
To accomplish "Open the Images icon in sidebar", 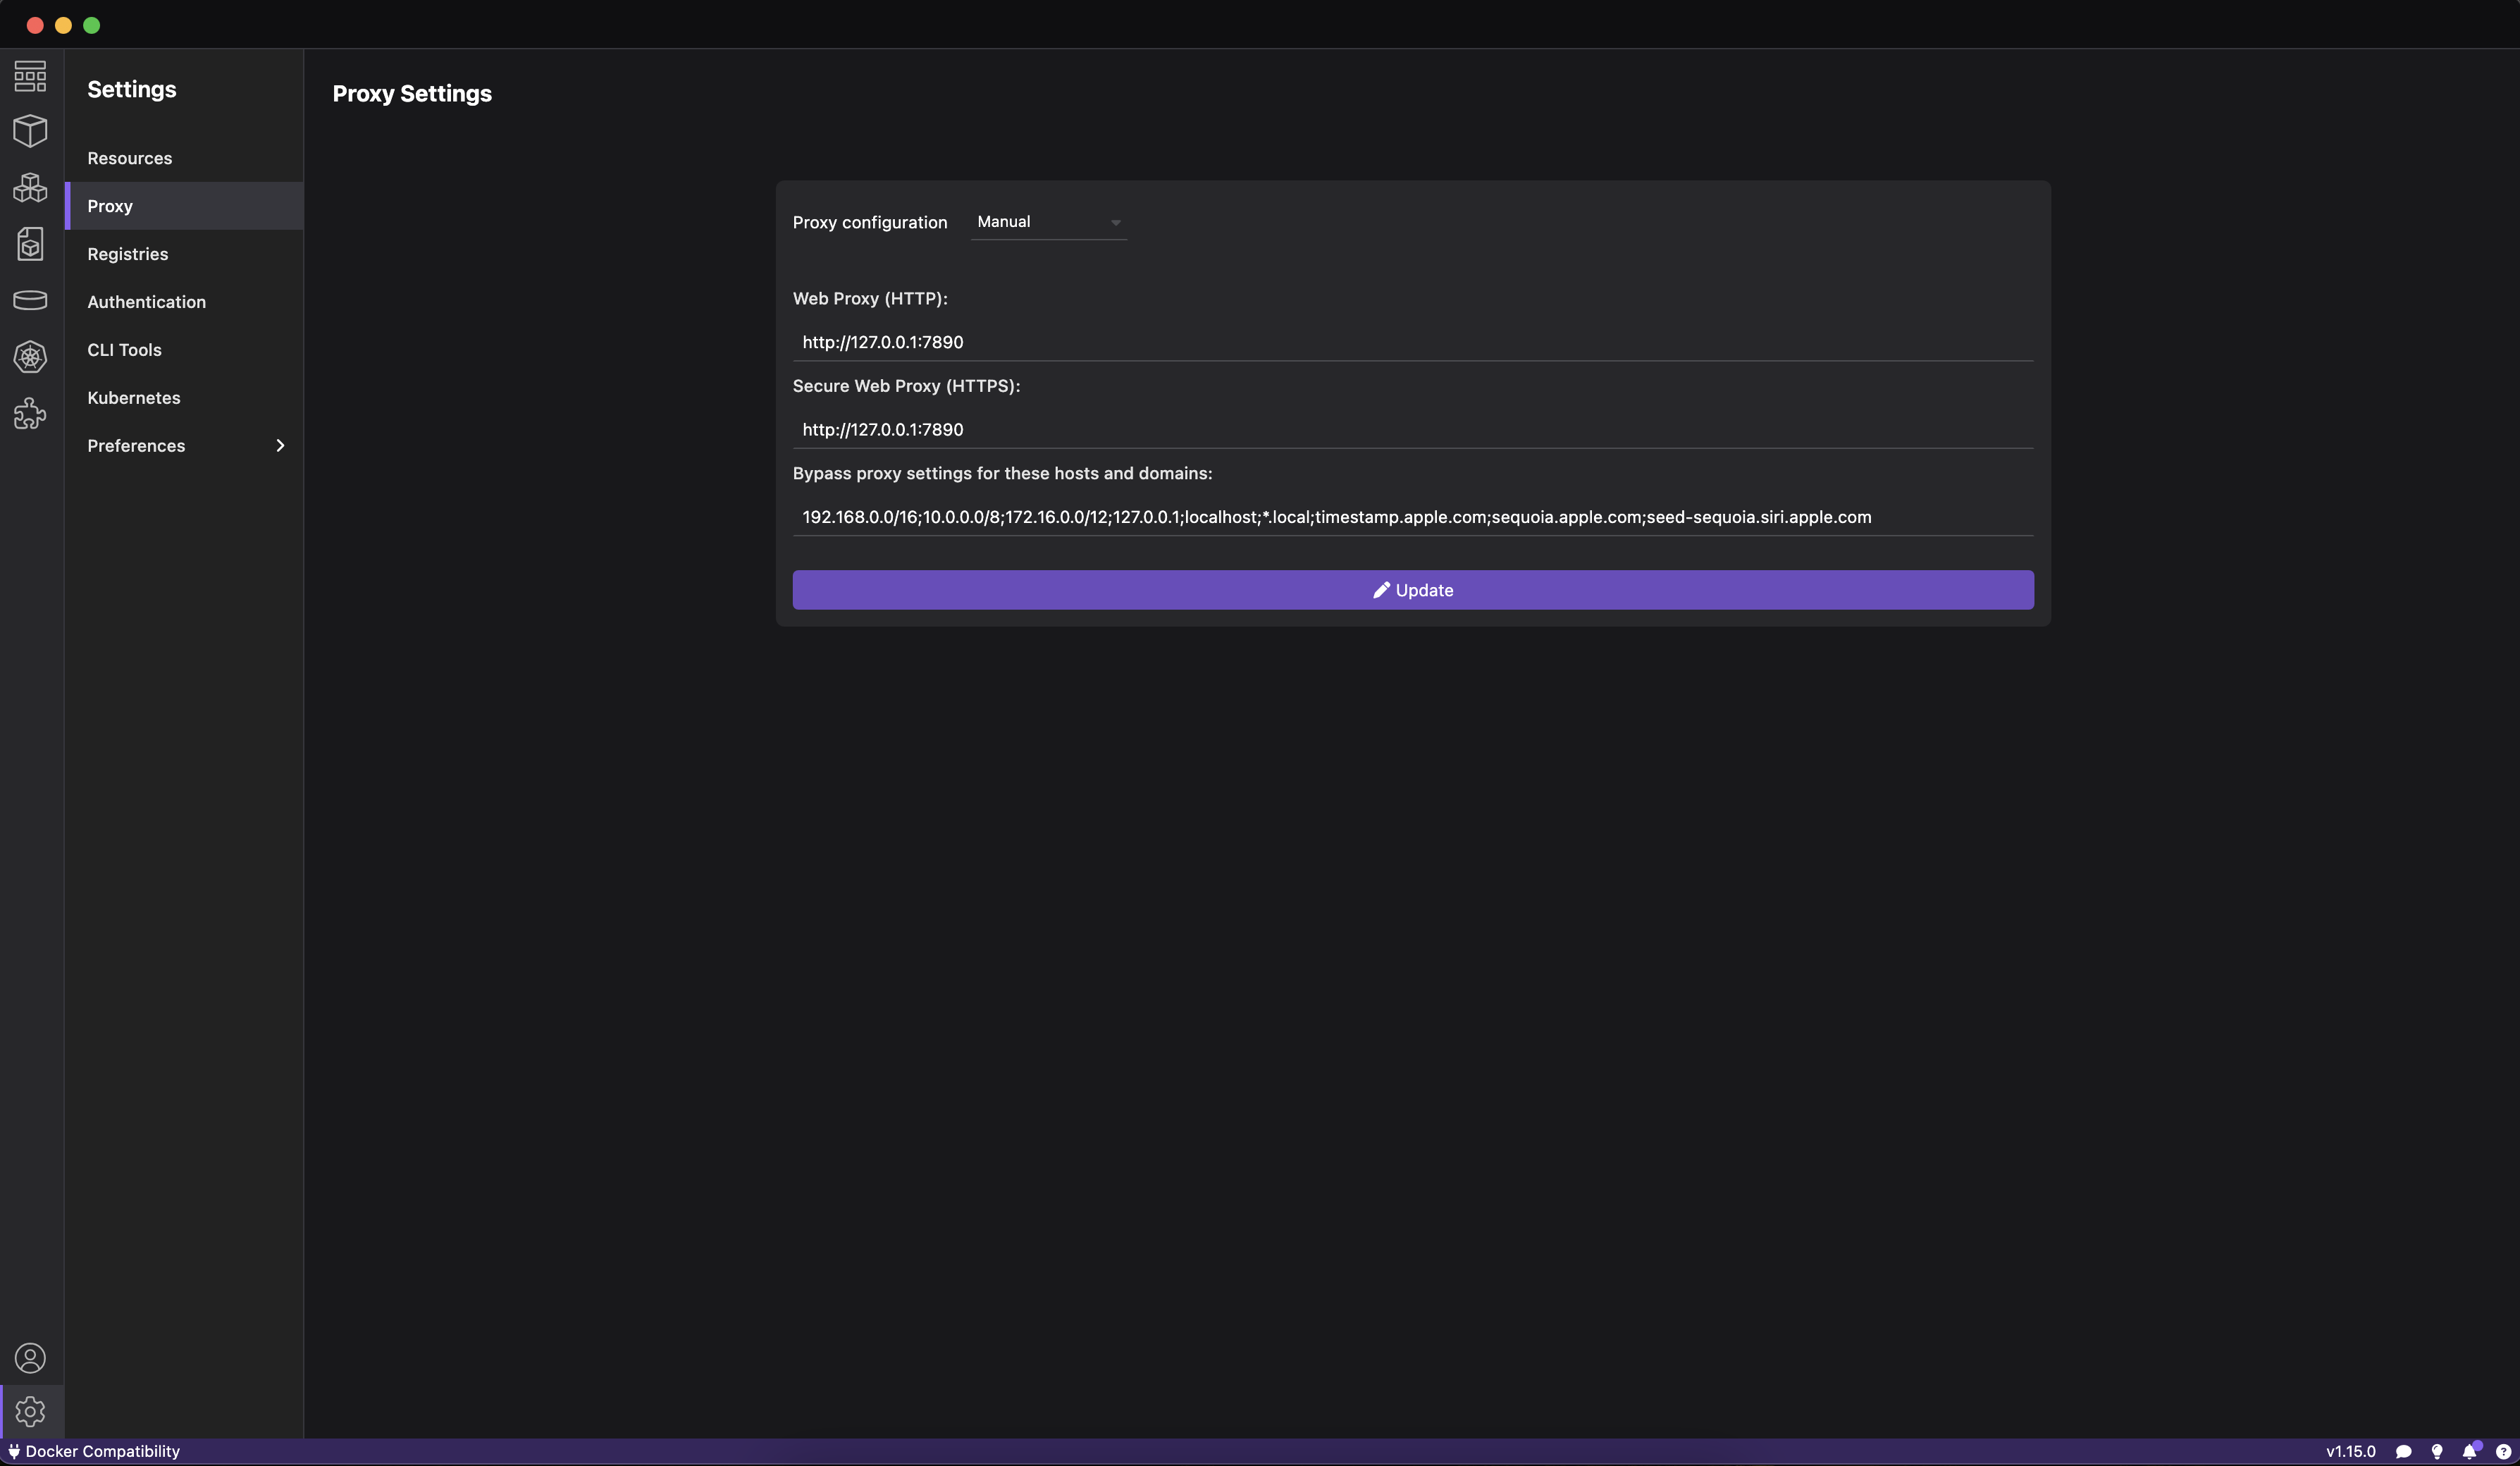I will [x=30, y=244].
